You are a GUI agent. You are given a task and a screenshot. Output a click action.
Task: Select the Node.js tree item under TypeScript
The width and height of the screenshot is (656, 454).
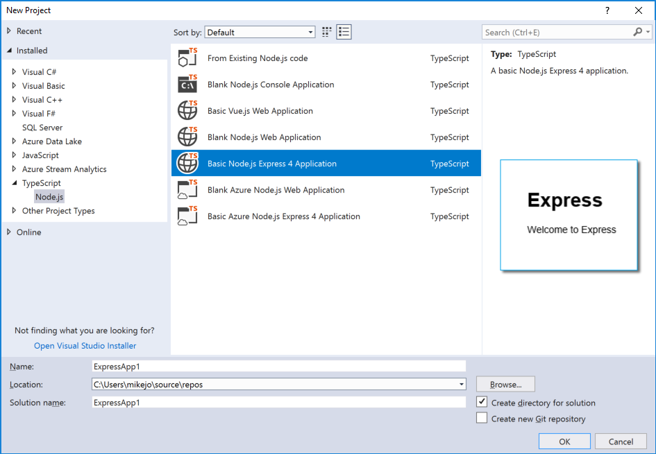pyautogui.click(x=49, y=196)
